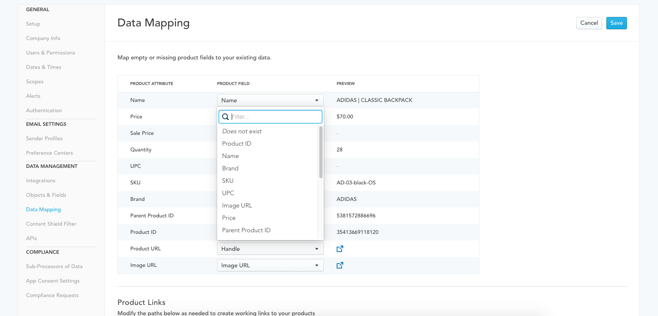The height and width of the screenshot is (316, 658).
Task: Open the Image URL product field dropdown
Action: [270, 265]
